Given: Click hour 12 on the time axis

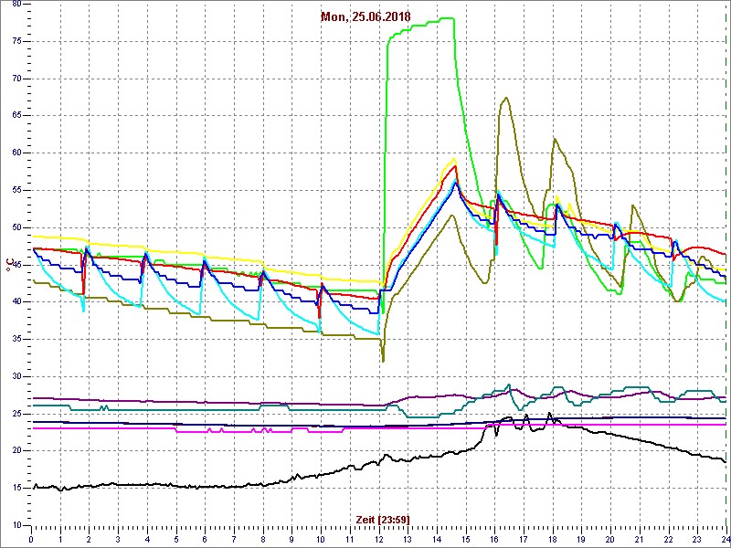Looking at the screenshot, I should pos(379,539).
